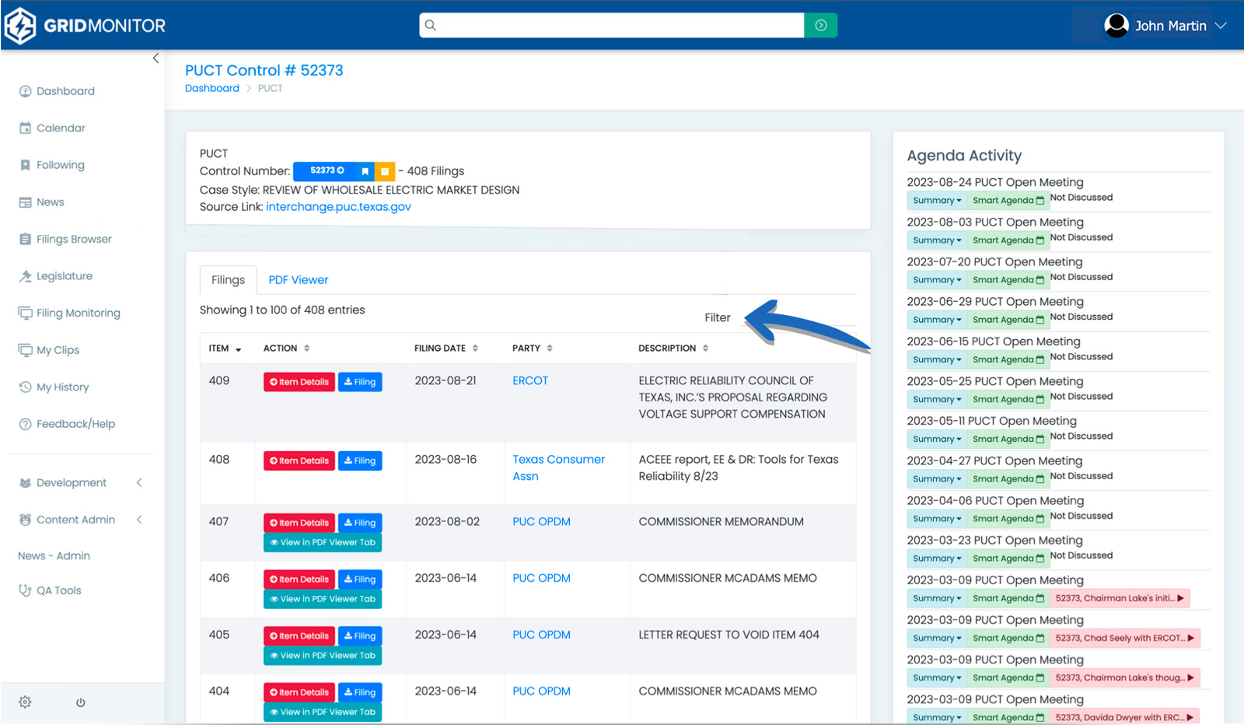The width and height of the screenshot is (1244, 725).
Task: Click Item Details for item 404
Action: click(299, 692)
